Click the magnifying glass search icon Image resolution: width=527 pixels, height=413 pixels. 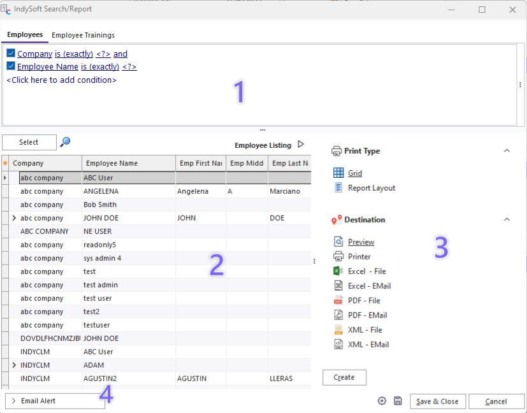(65, 142)
